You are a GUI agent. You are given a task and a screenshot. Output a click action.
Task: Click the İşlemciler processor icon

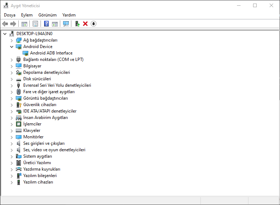[x=19, y=124]
